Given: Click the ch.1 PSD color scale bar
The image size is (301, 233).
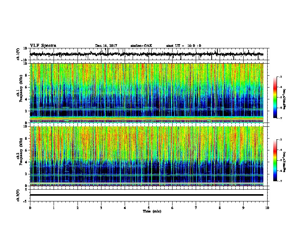Looking at the screenshot, I should coord(275,97).
